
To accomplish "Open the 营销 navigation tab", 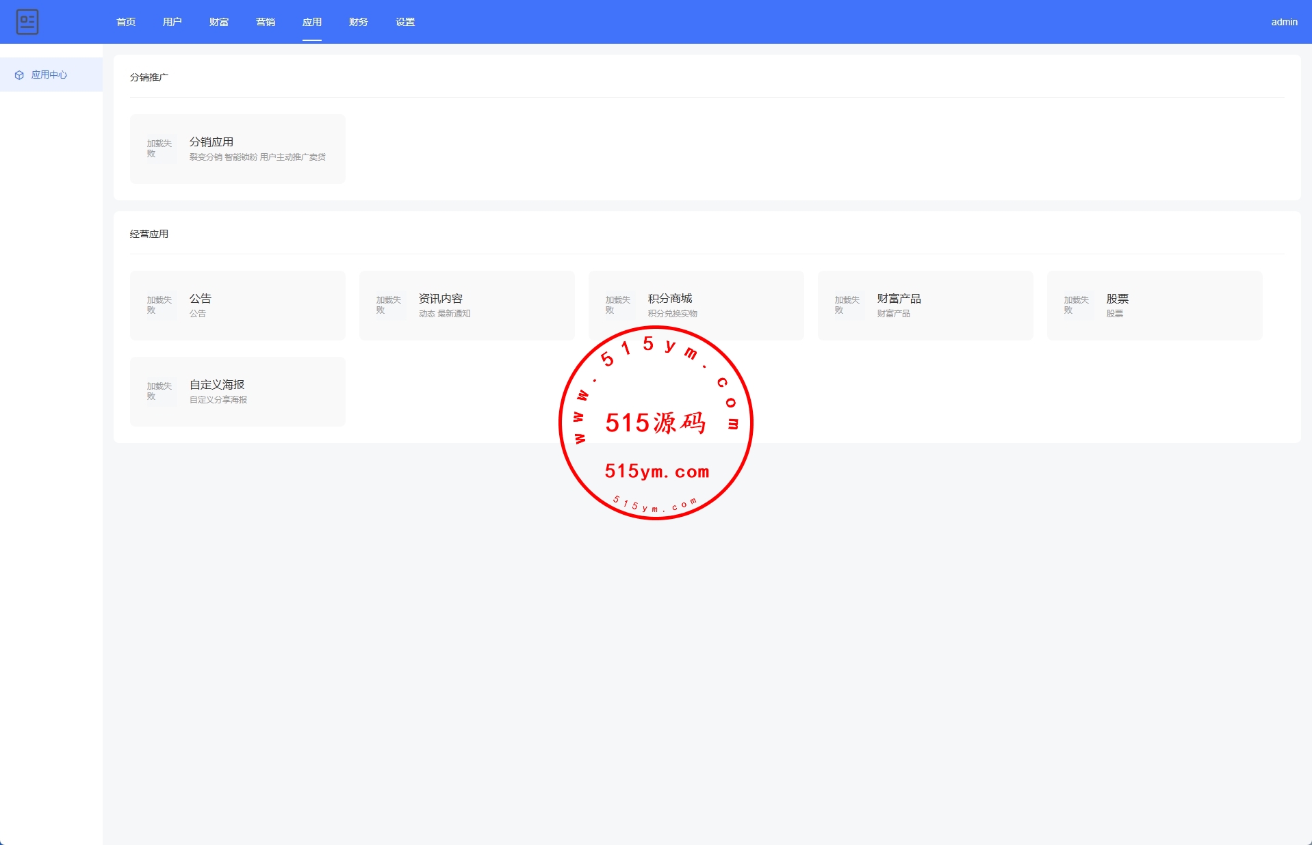I will pos(266,22).
